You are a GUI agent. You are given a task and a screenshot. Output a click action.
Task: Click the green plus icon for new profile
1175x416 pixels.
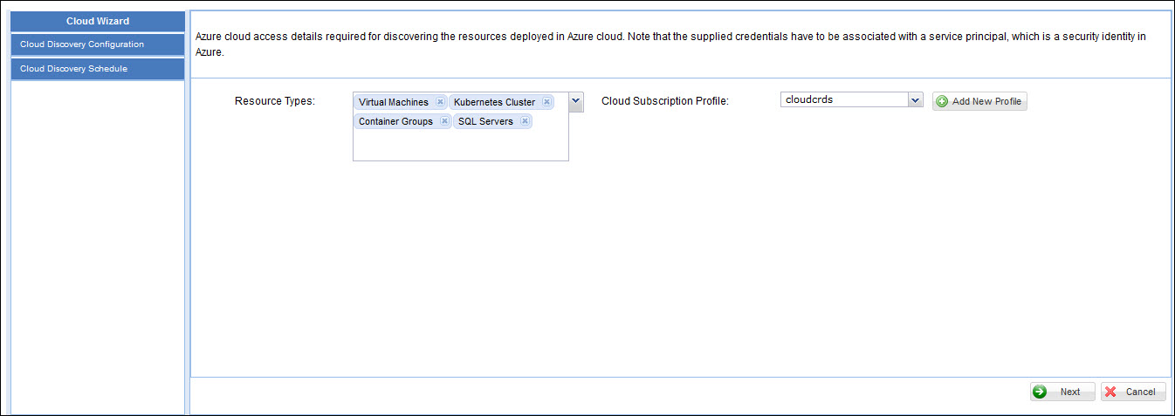click(x=942, y=101)
